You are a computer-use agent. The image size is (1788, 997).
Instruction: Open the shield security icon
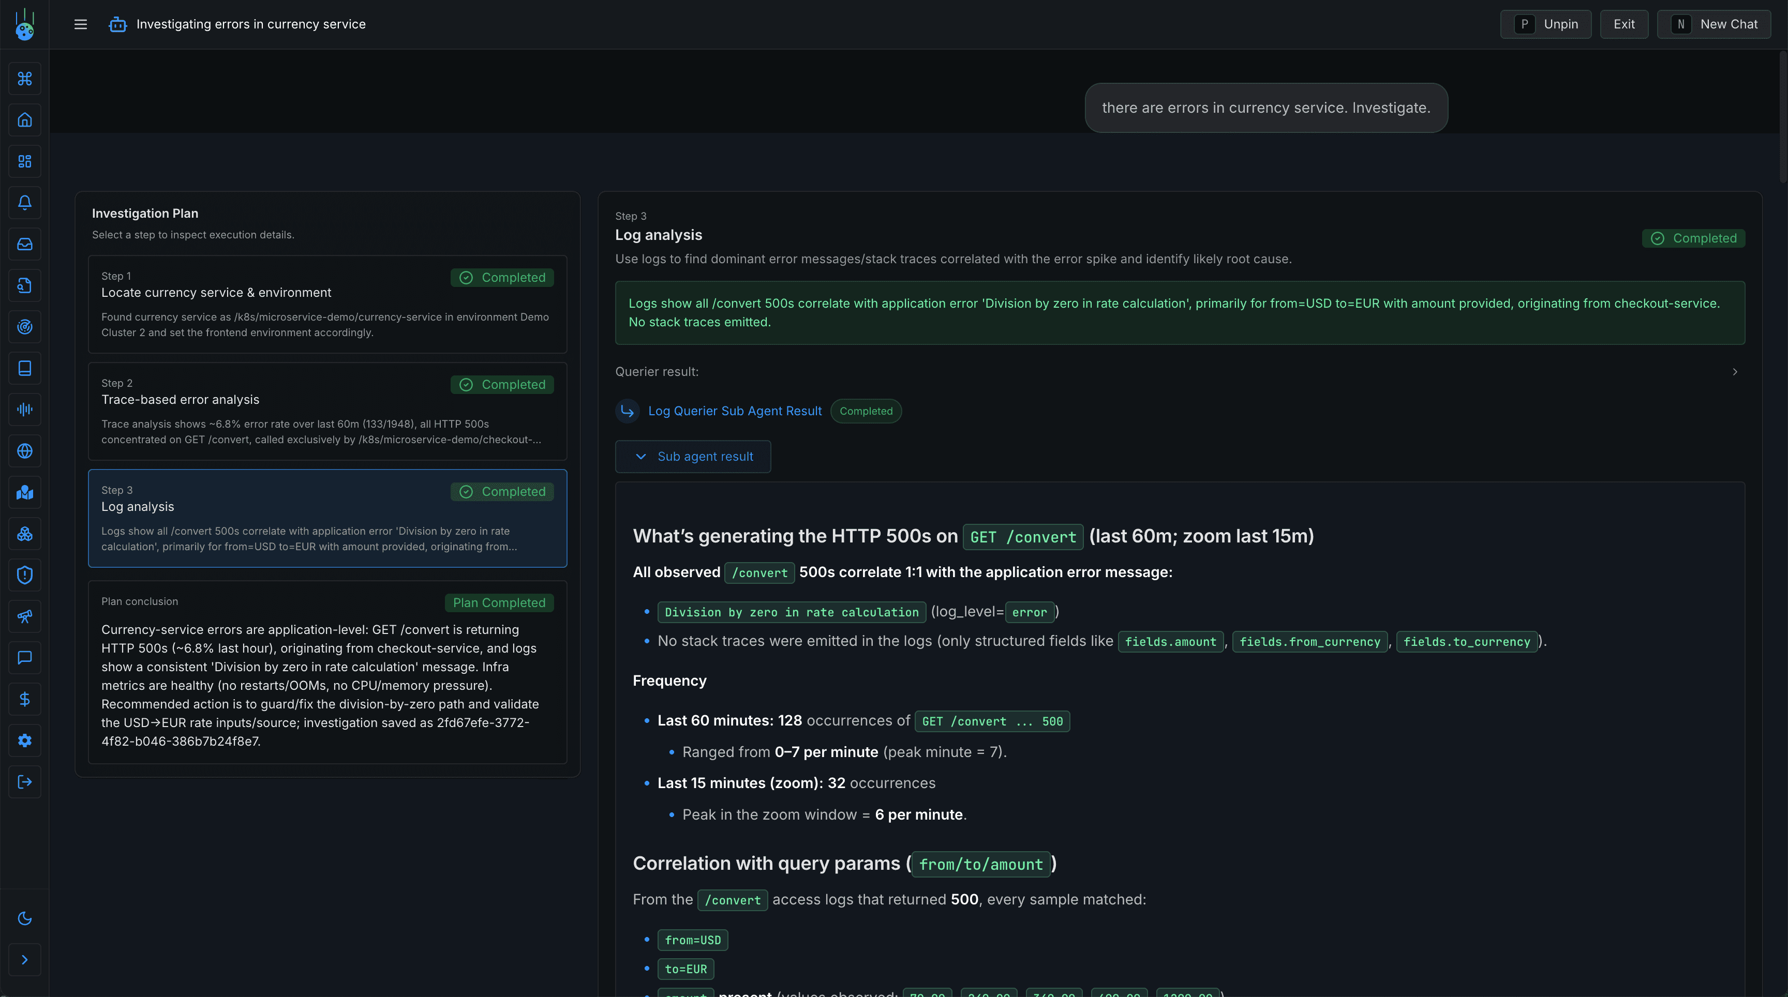pos(25,575)
